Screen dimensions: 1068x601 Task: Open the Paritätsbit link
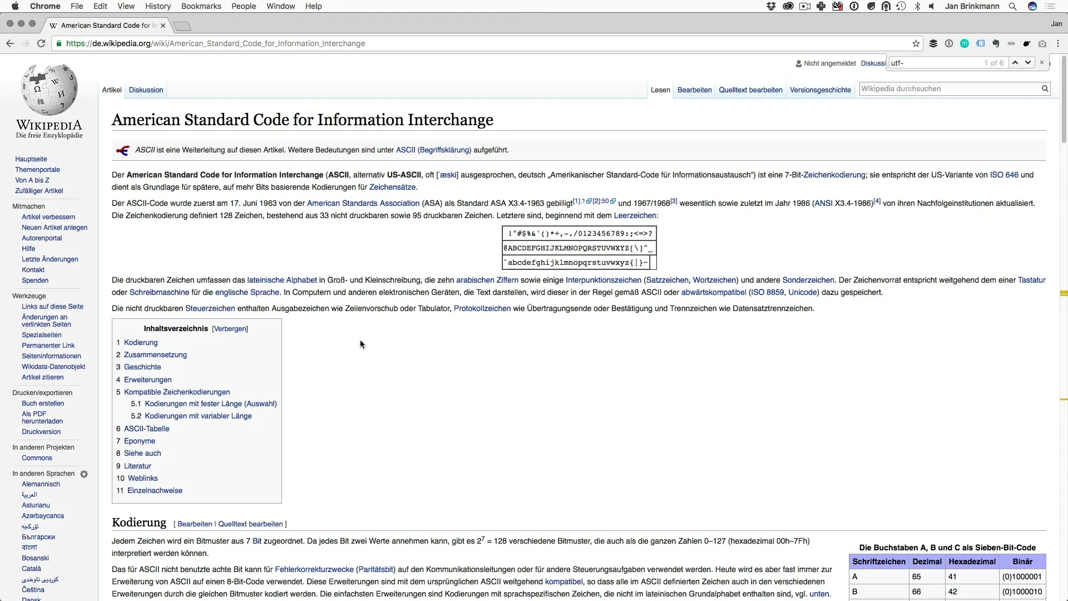[x=375, y=569]
